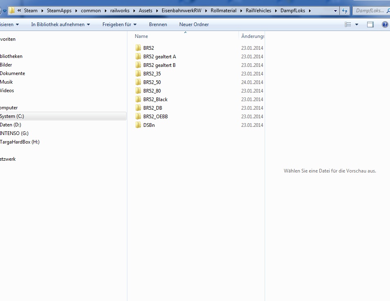Open the DSBn folder icon

click(x=138, y=125)
